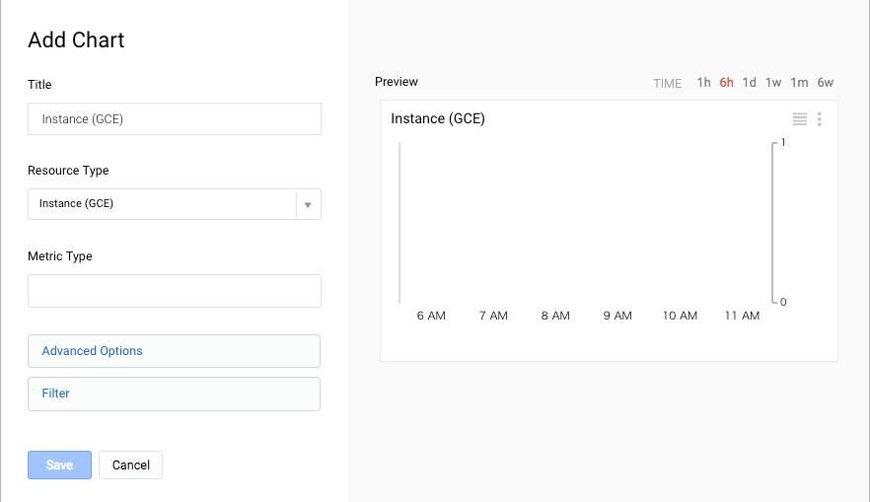This screenshot has height=502, width=870.
Task: Select the 1h time range
Action: coord(703,83)
